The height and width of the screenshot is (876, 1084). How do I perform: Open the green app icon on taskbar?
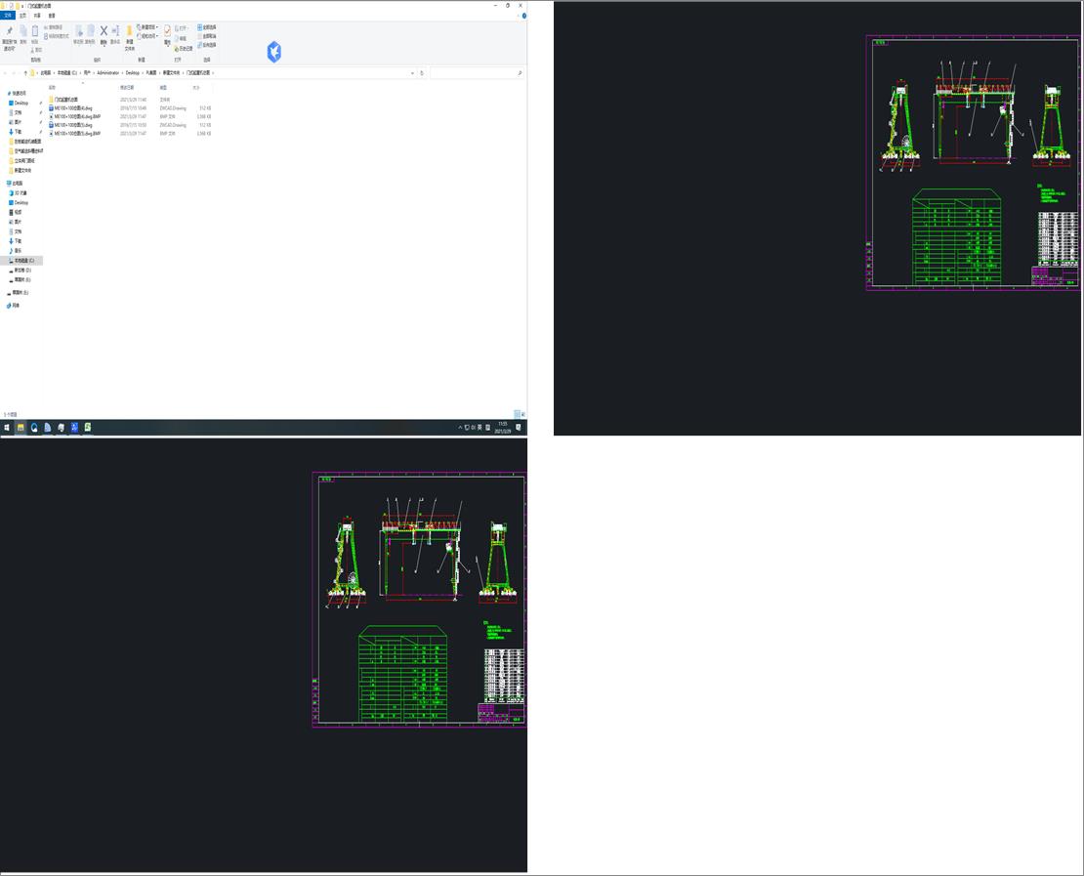coord(88,428)
